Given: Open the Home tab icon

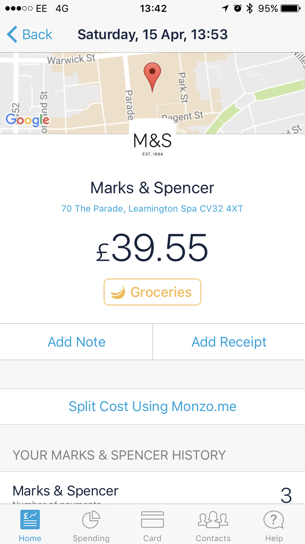Looking at the screenshot, I should pos(30,520).
